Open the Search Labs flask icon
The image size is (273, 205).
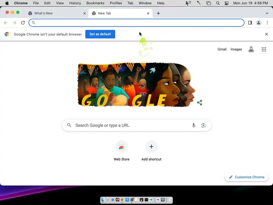click(x=251, y=49)
